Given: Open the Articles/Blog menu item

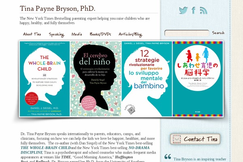Looking at the screenshot, I should click(x=130, y=34).
